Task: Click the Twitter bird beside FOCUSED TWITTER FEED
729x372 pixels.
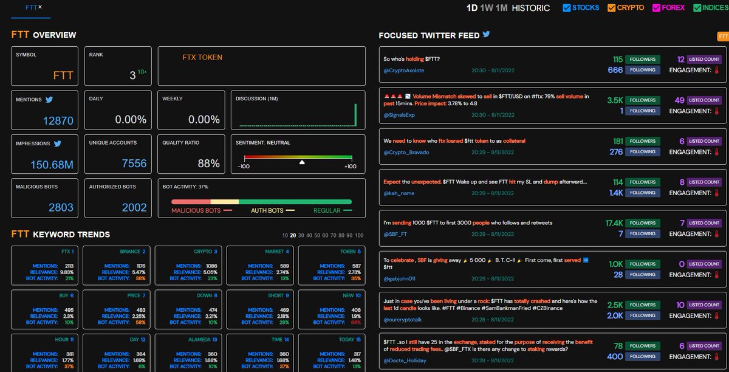Action: point(485,35)
